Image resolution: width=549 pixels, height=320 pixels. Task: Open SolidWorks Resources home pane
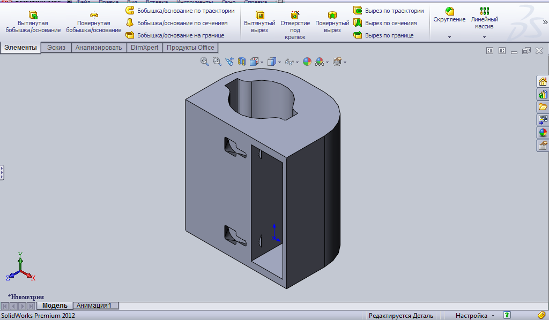tap(543, 81)
